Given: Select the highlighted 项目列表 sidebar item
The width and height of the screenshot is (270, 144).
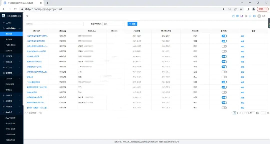Looking at the screenshot, I should click(11, 34).
